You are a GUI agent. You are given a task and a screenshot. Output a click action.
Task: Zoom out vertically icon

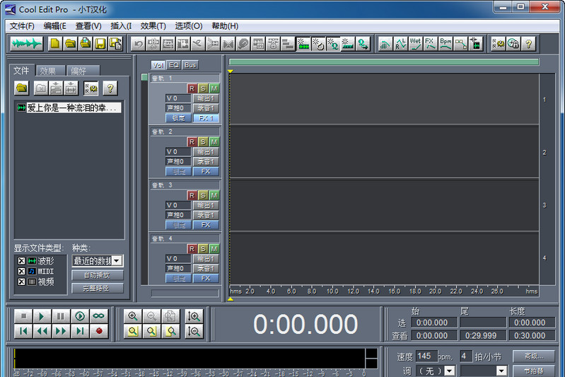click(x=194, y=331)
